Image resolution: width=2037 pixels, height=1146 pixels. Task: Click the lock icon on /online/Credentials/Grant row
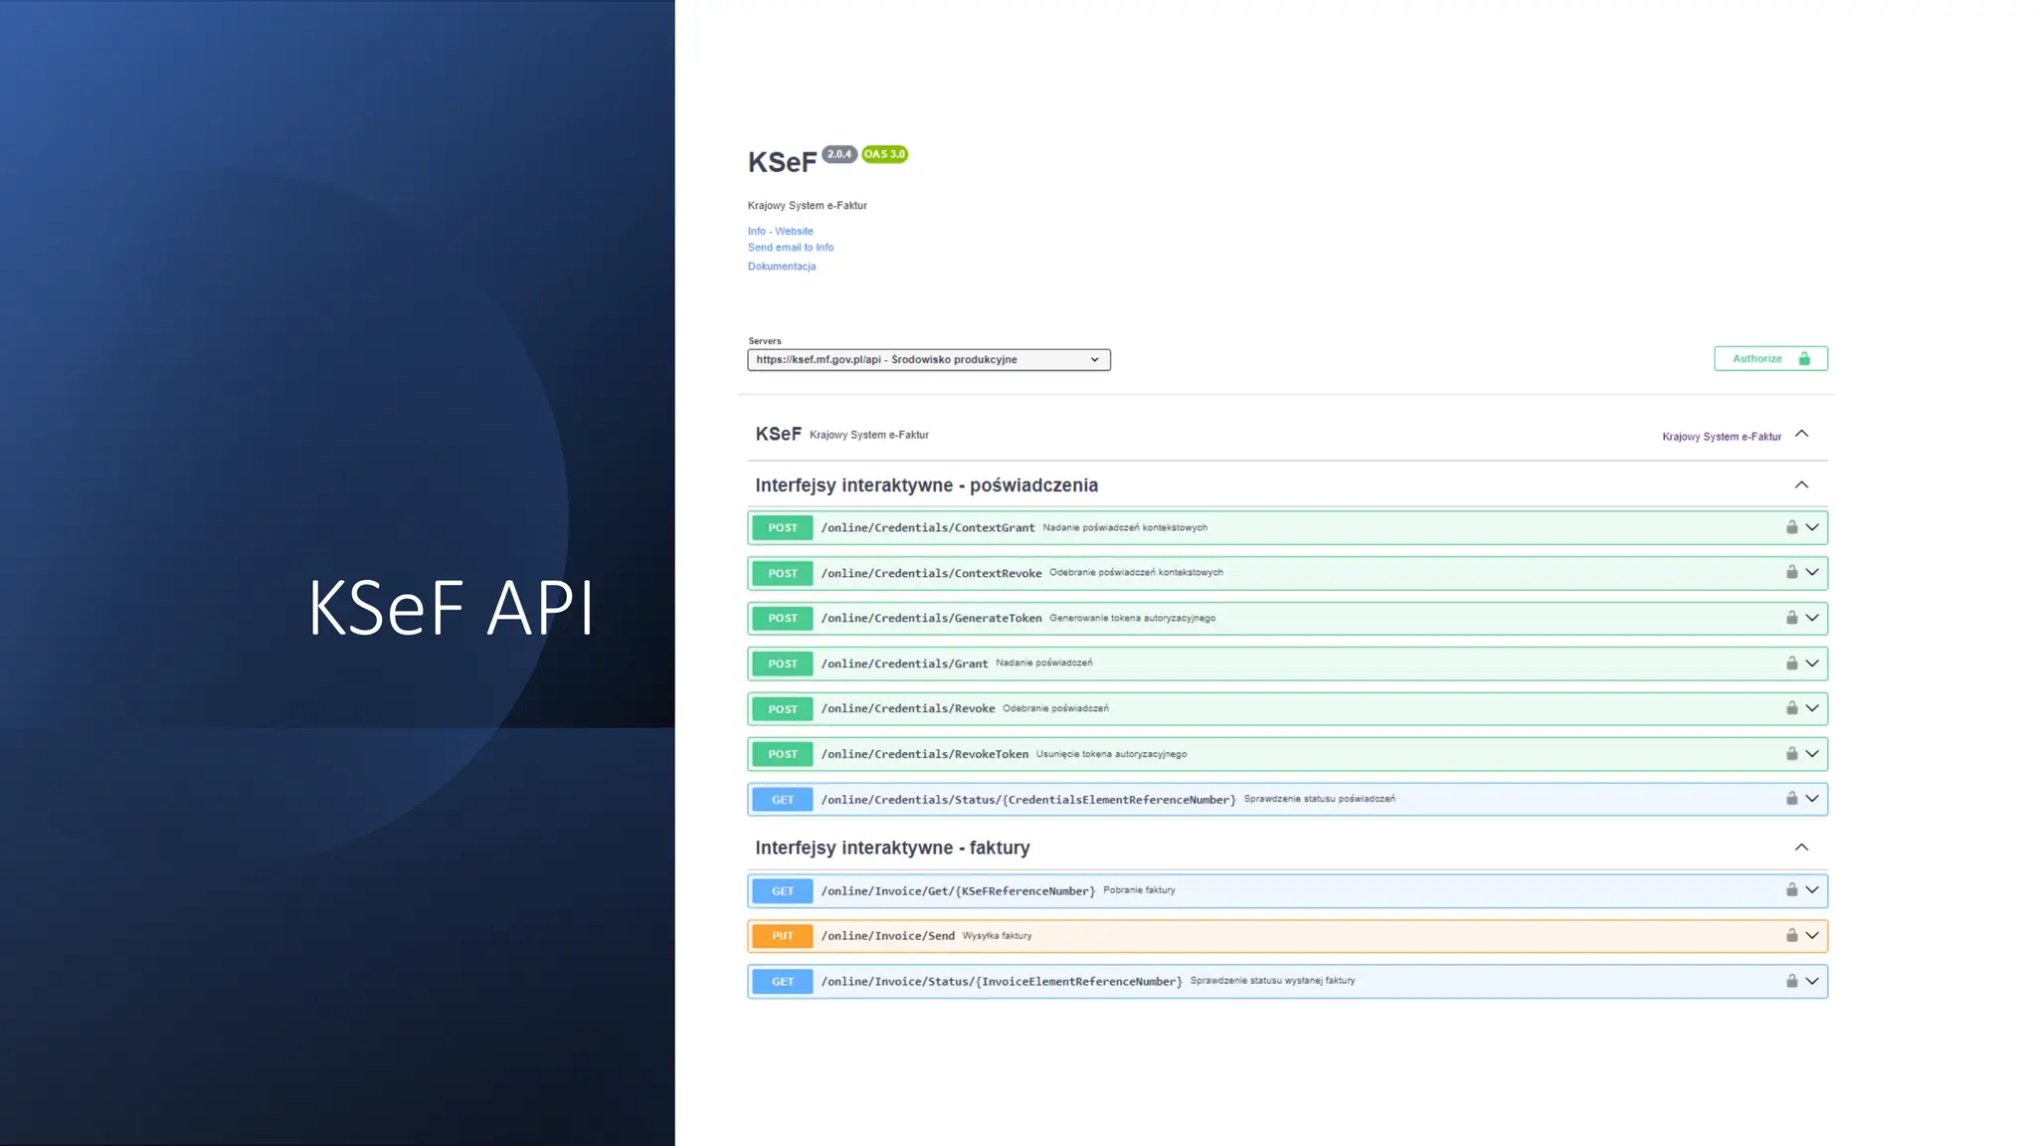click(x=1791, y=664)
